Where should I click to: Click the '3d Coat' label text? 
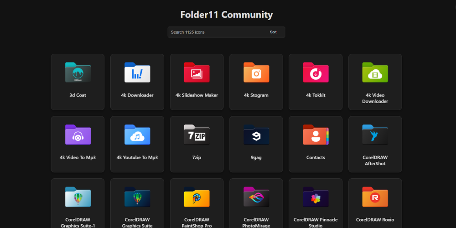(78, 95)
